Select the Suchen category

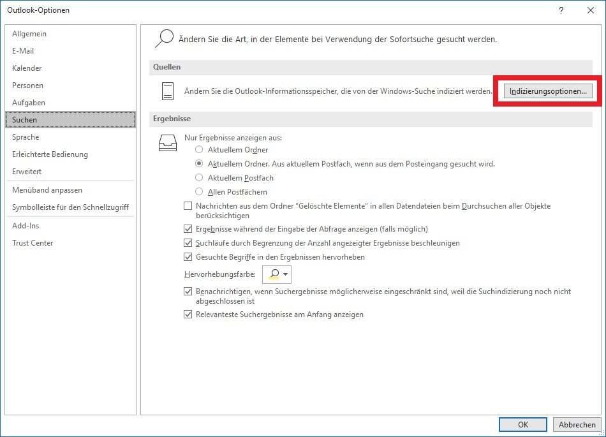pos(70,120)
